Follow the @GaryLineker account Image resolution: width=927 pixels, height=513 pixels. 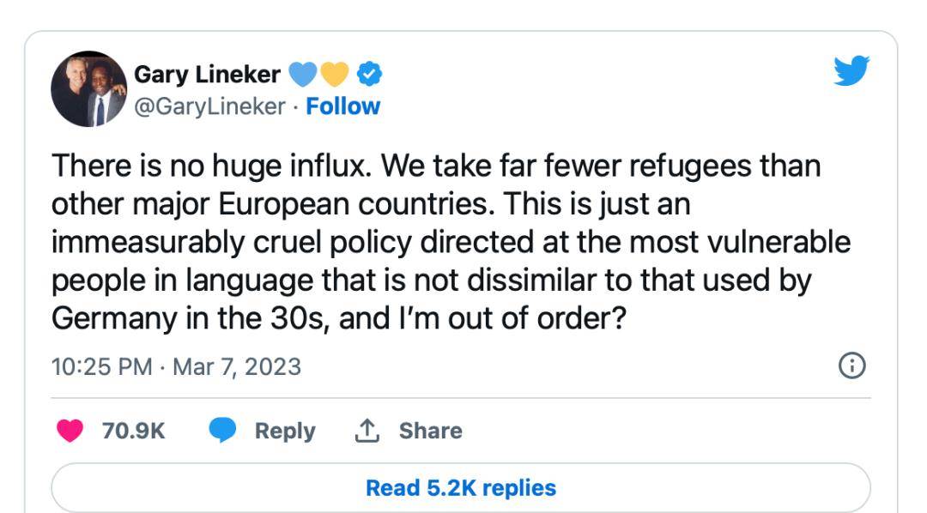pos(343,106)
